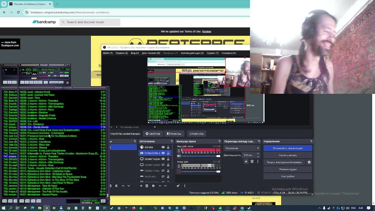Move source down arrow in Источники
The width and height of the screenshot is (375, 211).
165,186
